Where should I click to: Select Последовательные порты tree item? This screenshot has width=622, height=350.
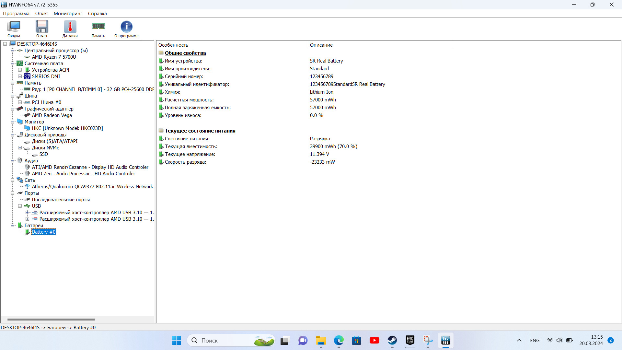pyautogui.click(x=61, y=200)
